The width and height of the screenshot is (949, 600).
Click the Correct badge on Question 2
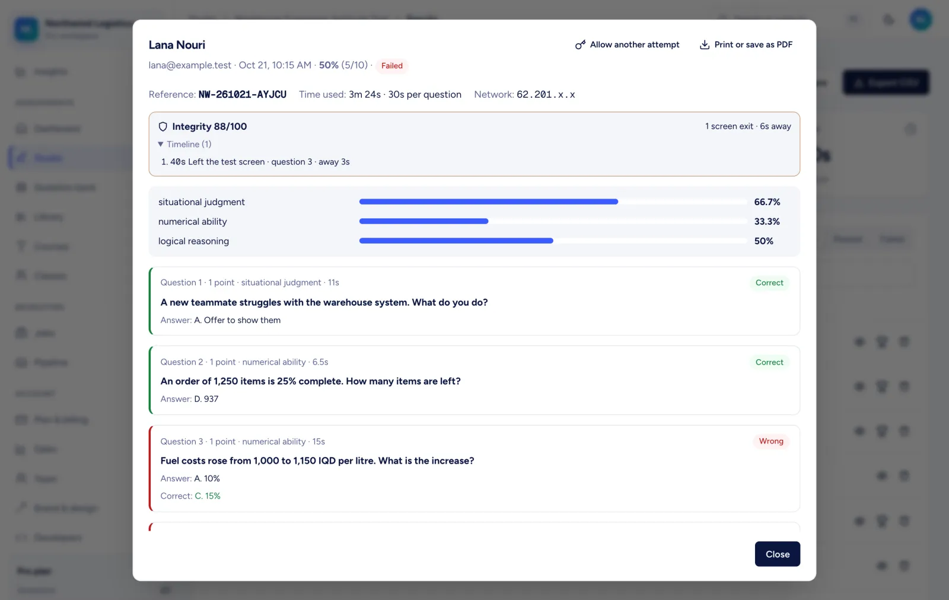click(769, 362)
